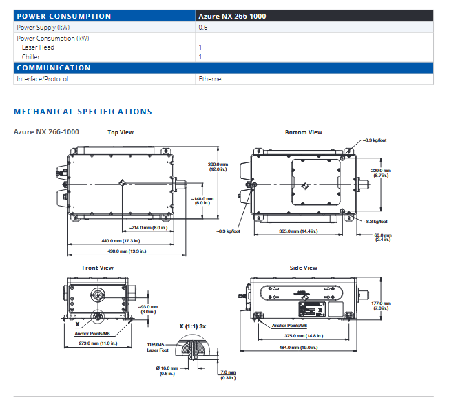Click the MECHANICAL SPECIFICATIONS heading
Image resolution: width=449 pixels, height=402 pixels.
tap(83, 112)
